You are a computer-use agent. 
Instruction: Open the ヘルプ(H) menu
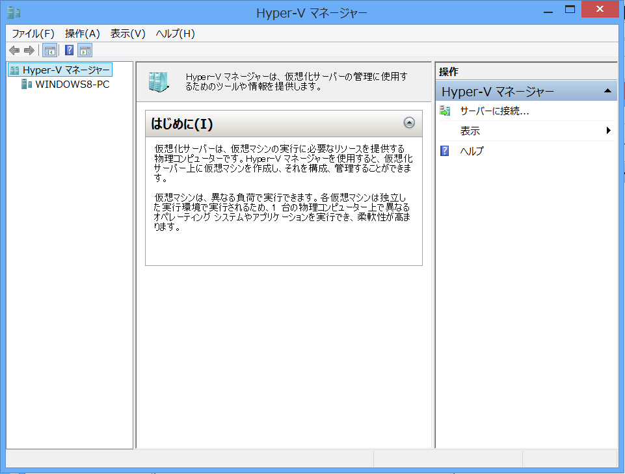coord(176,34)
